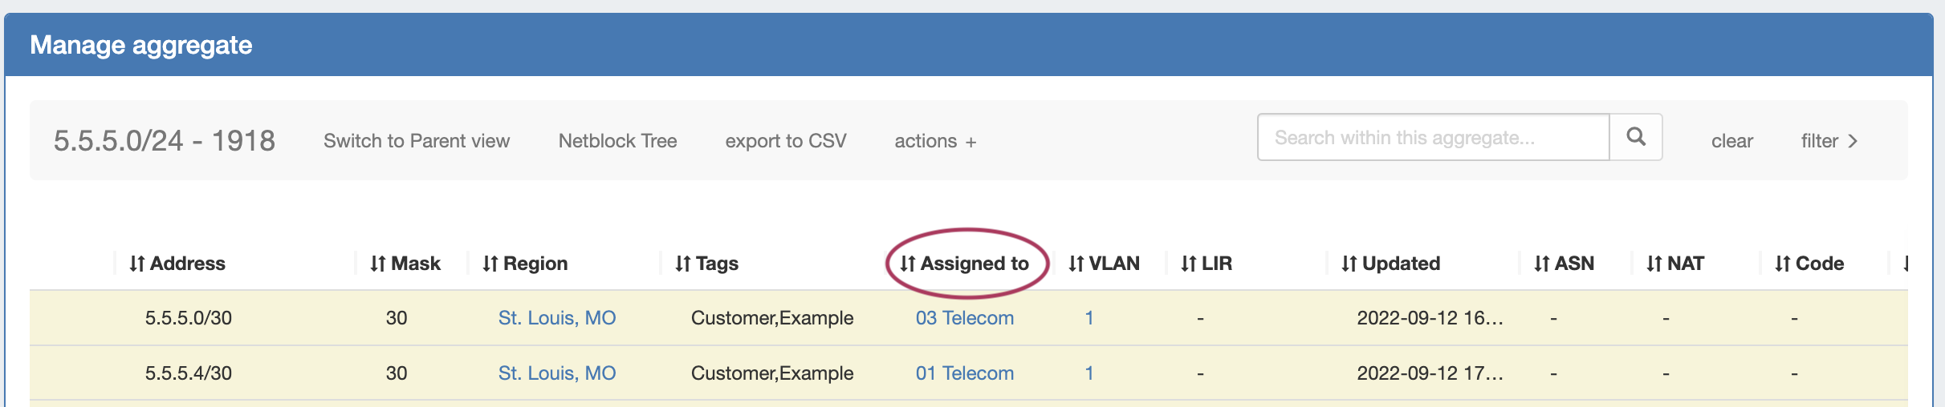The image size is (1945, 407).
Task: Open the 03 Telecom resource link
Action: pyautogui.click(x=965, y=318)
